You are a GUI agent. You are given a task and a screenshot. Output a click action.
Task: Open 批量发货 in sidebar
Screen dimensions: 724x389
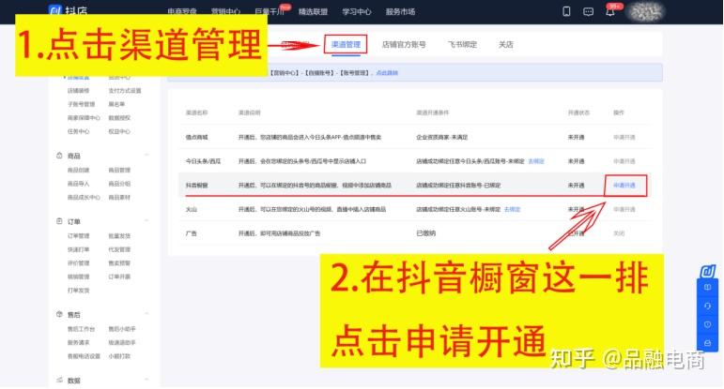click(x=119, y=236)
